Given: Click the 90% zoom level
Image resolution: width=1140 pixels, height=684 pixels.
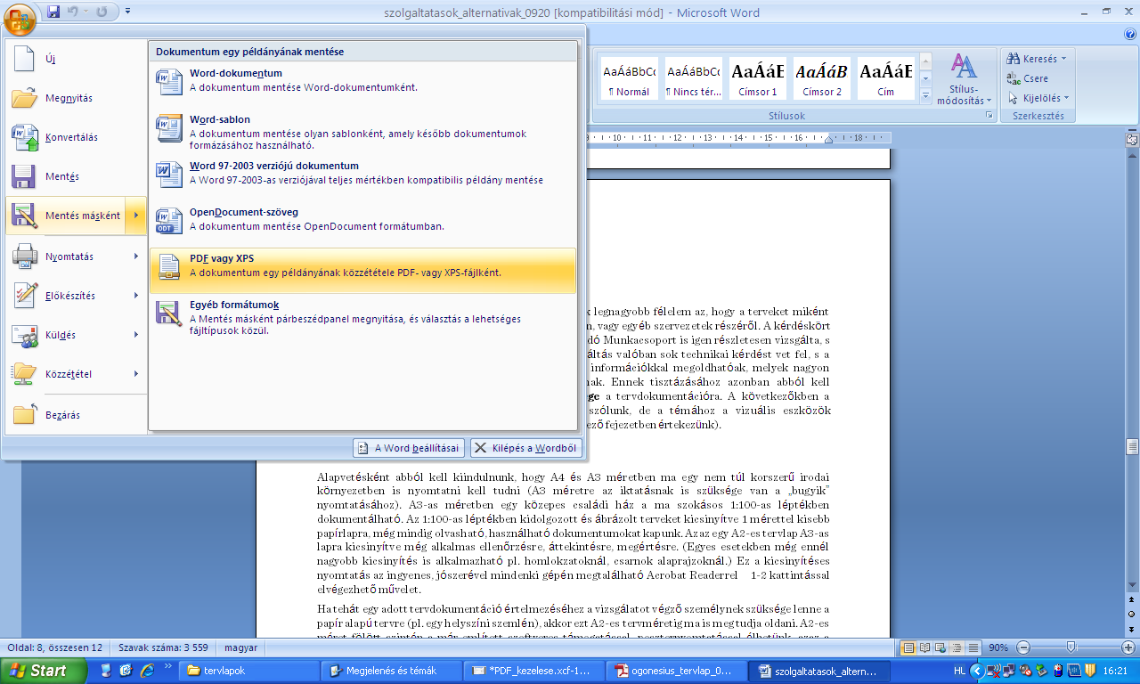Looking at the screenshot, I should (999, 647).
